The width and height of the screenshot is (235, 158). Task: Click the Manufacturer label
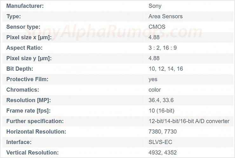[25, 6]
